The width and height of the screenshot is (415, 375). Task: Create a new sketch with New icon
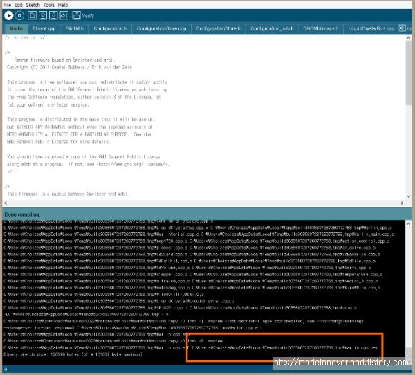pyautogui.click(x=33, y=16)
